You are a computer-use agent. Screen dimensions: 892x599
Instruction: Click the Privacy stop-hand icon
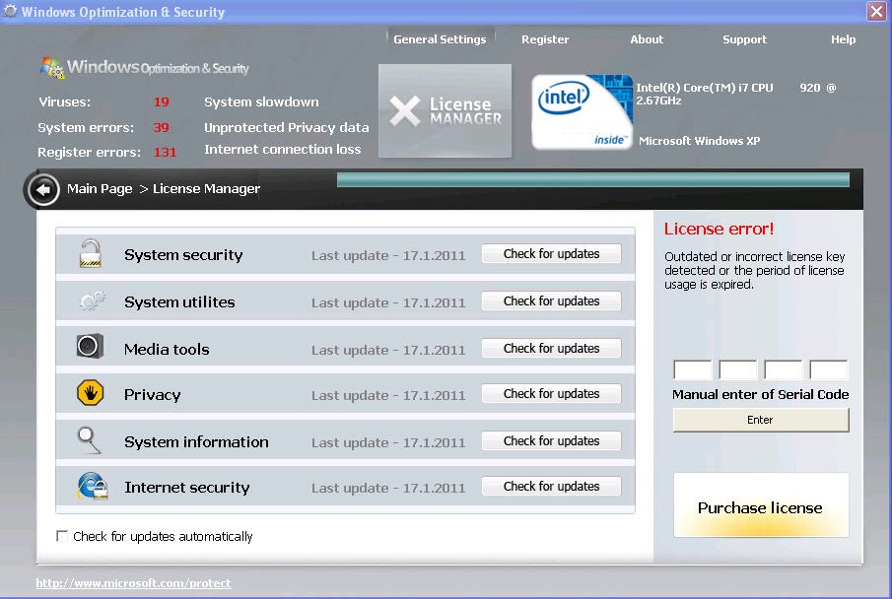[x=90, y=393]
